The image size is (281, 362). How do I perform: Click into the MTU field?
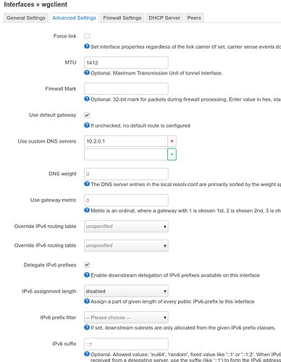[x=126, y=63]
